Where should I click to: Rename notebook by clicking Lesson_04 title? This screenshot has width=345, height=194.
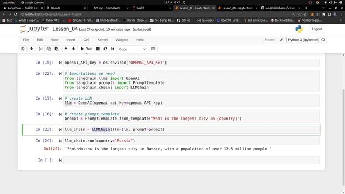click(65, 29)
